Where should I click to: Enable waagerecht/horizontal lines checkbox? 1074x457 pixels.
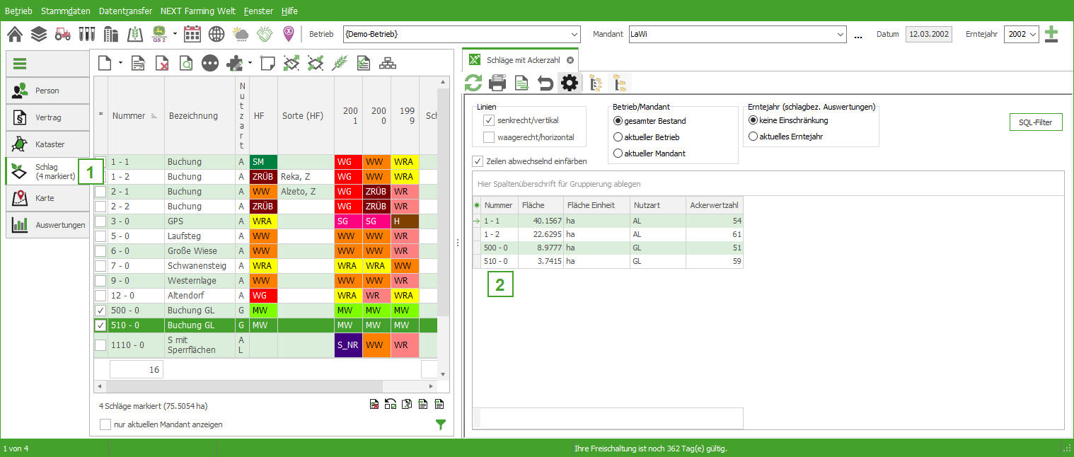pyautogui.click(x=489, y=137)
